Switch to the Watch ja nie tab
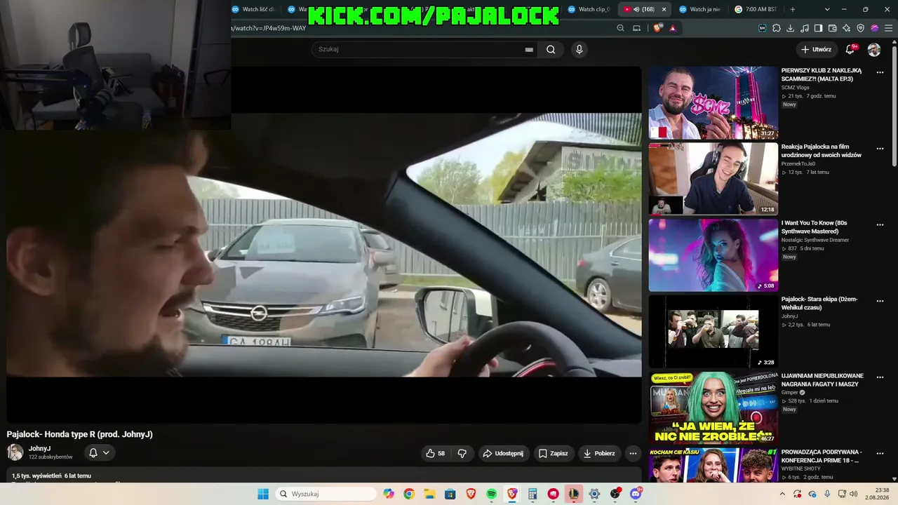Image resolution: width=898 pixels, height=505 pixels. (x=699, y=9)
